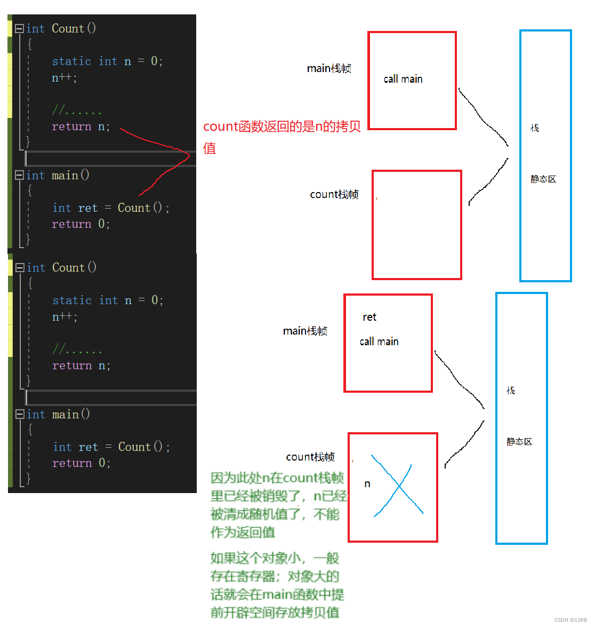Click 'static int n = 0;' in lower snippet
Image resolution: width=595 pixels, height=627 pixels.
108,300
